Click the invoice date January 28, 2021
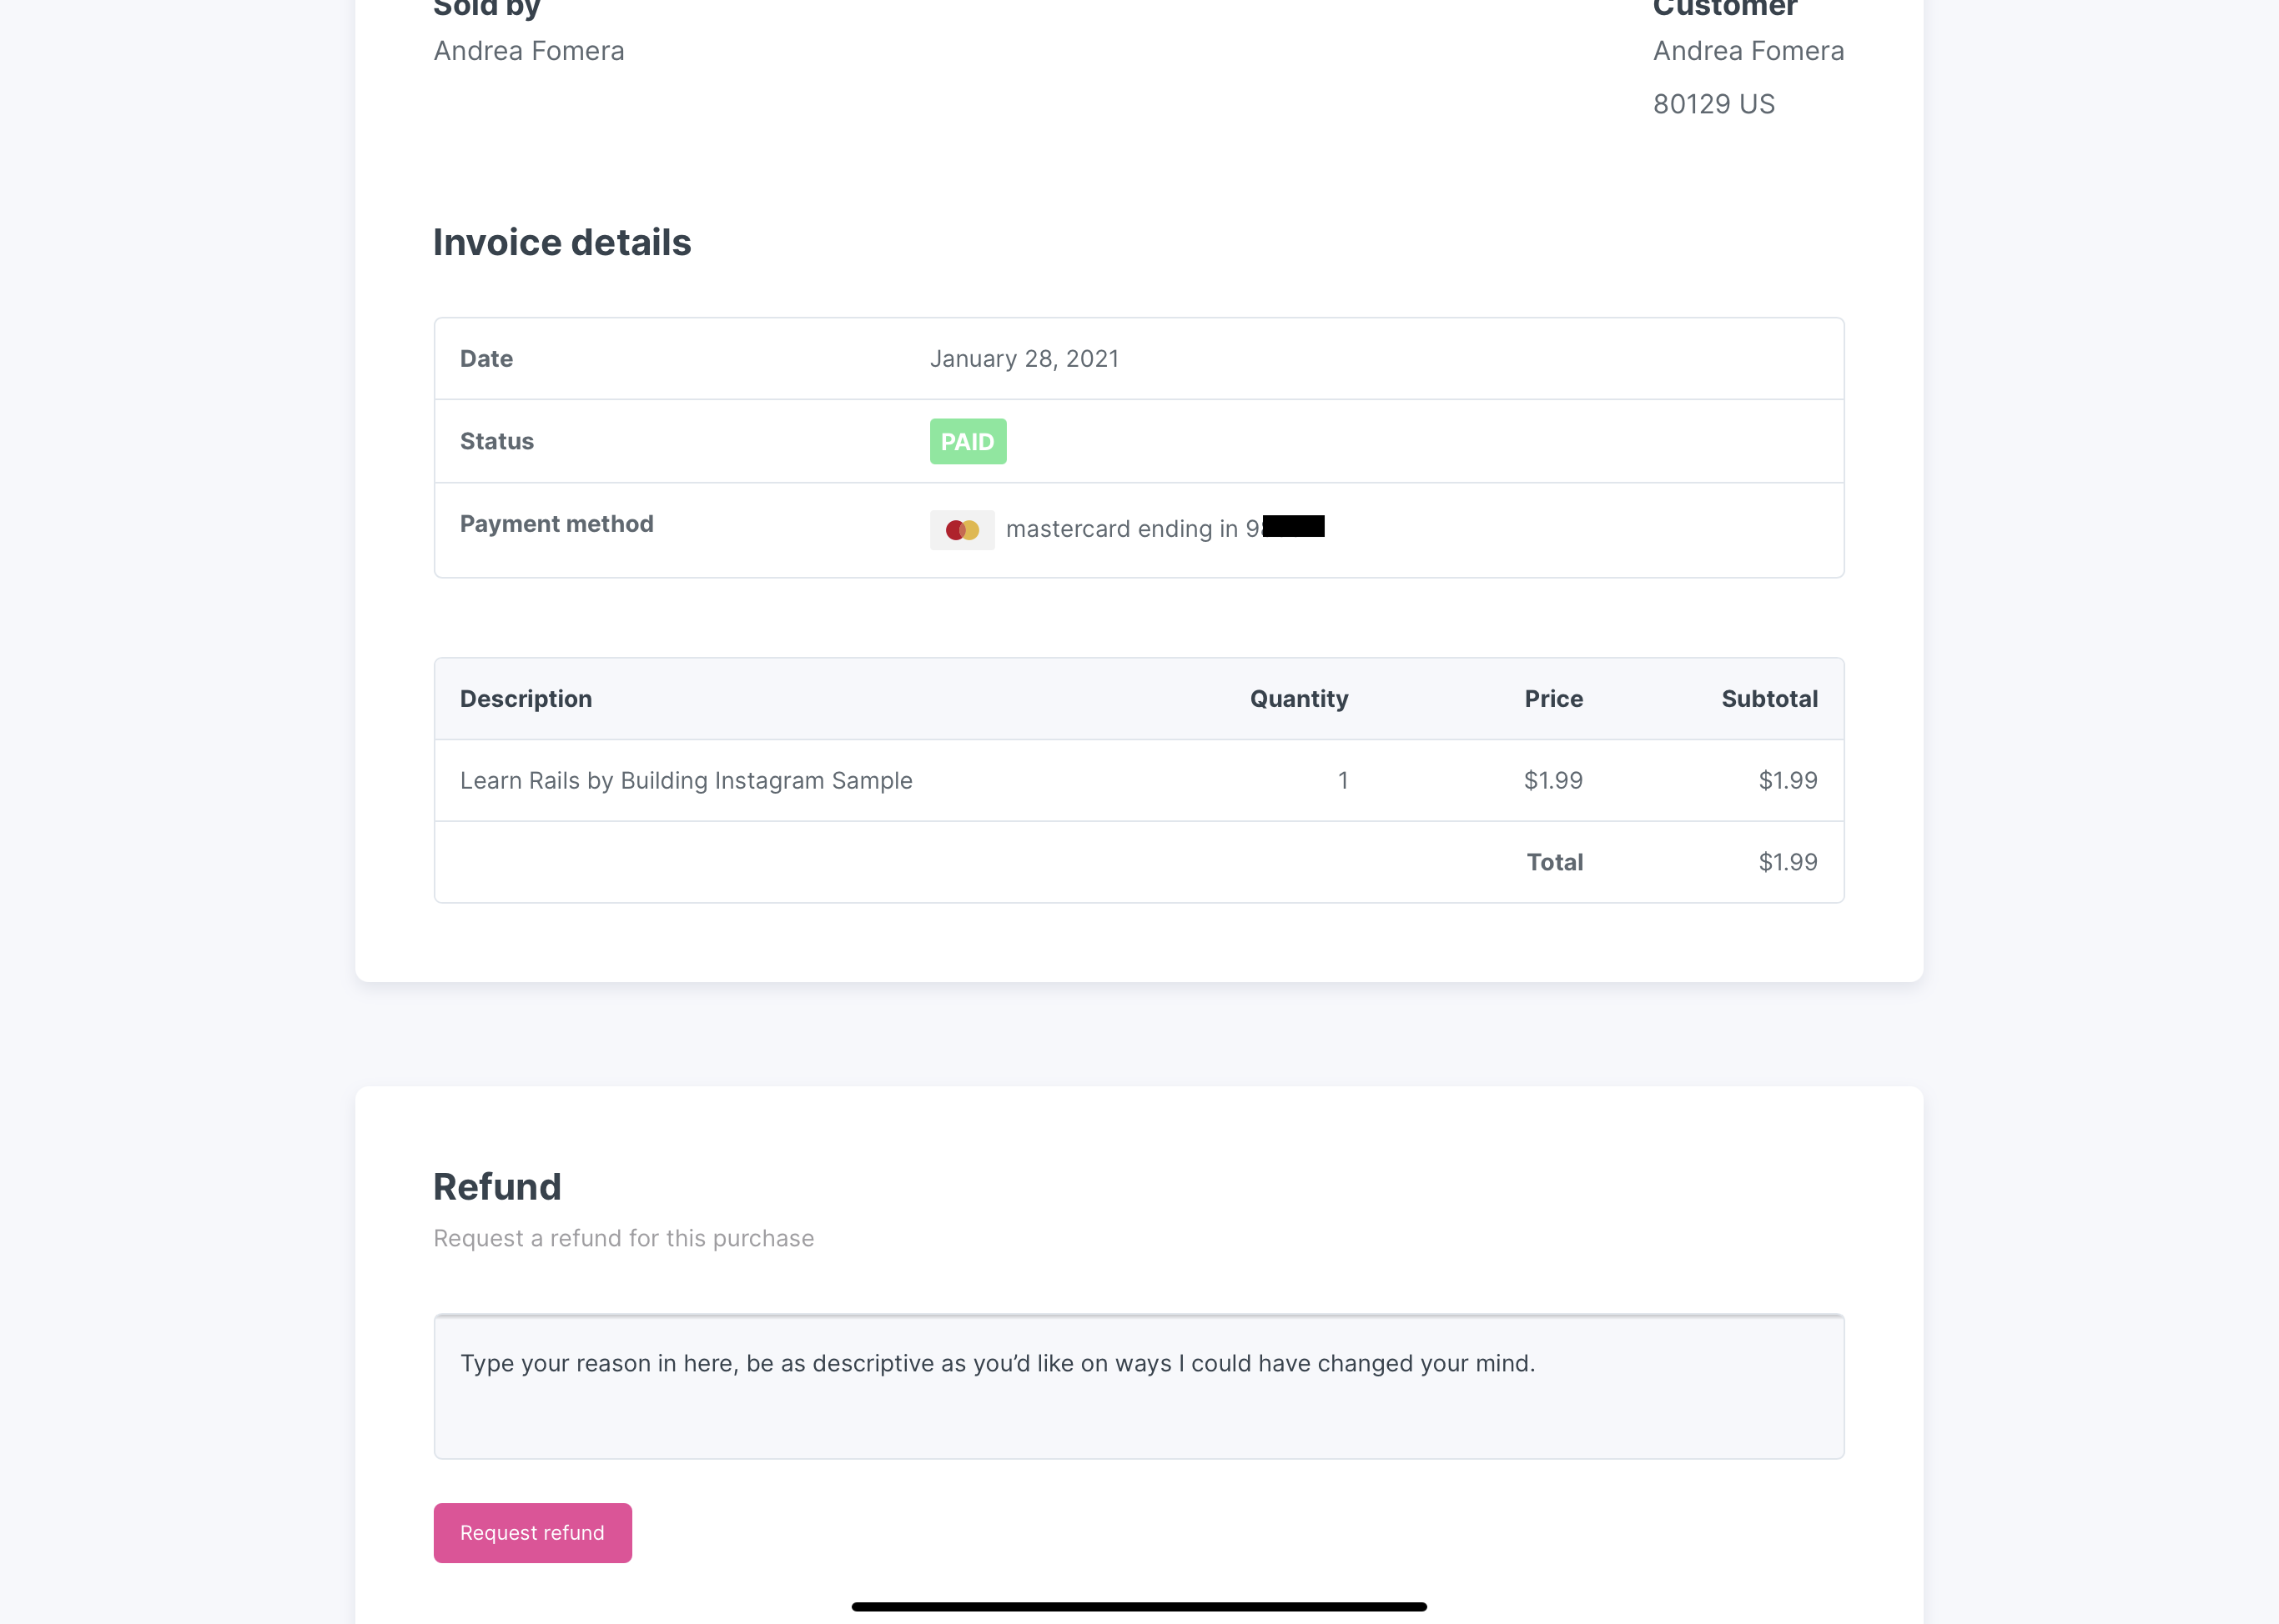The image size is (2279, 1624). pos(1024,359)
